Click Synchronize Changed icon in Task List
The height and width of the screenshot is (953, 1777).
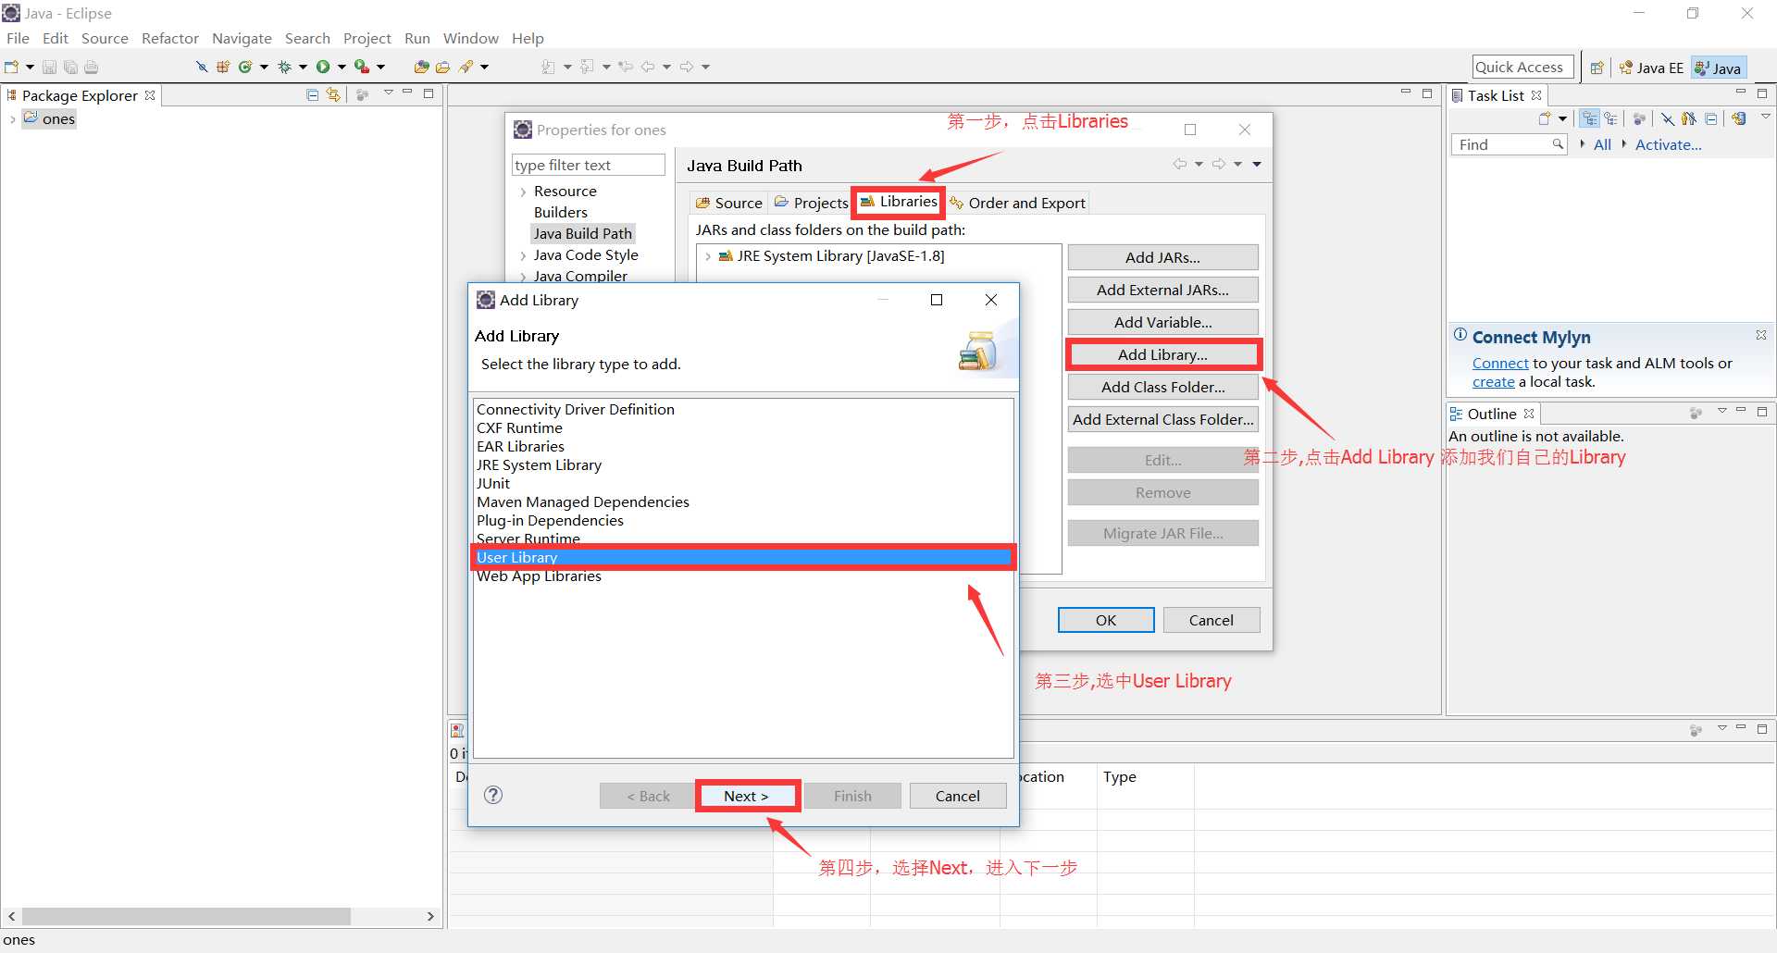click(x=1739, y=118)
